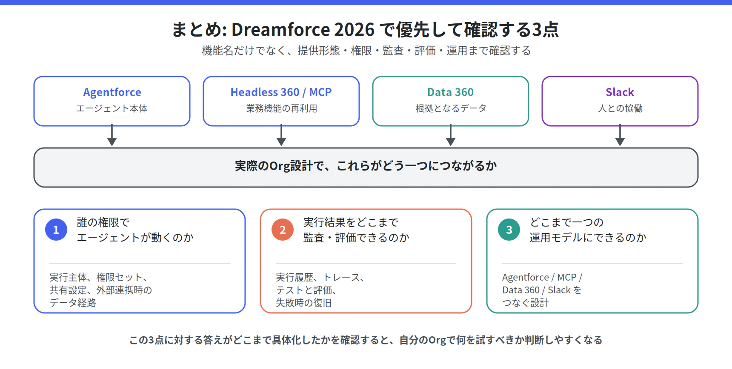Click the 業務機能の再利用 caption
The height and width of the screenshot is (369, 732).
click(x=281, y=108)
